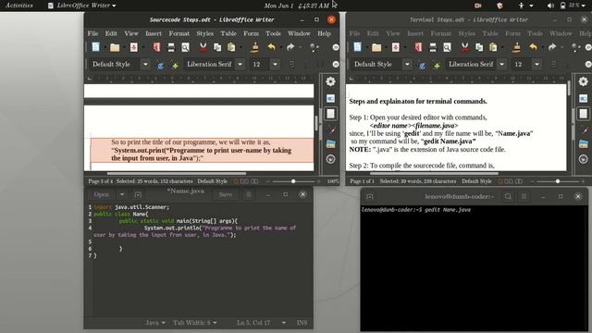Click Print icon in Terminal Steps toolbar

[x=433, y=47]
